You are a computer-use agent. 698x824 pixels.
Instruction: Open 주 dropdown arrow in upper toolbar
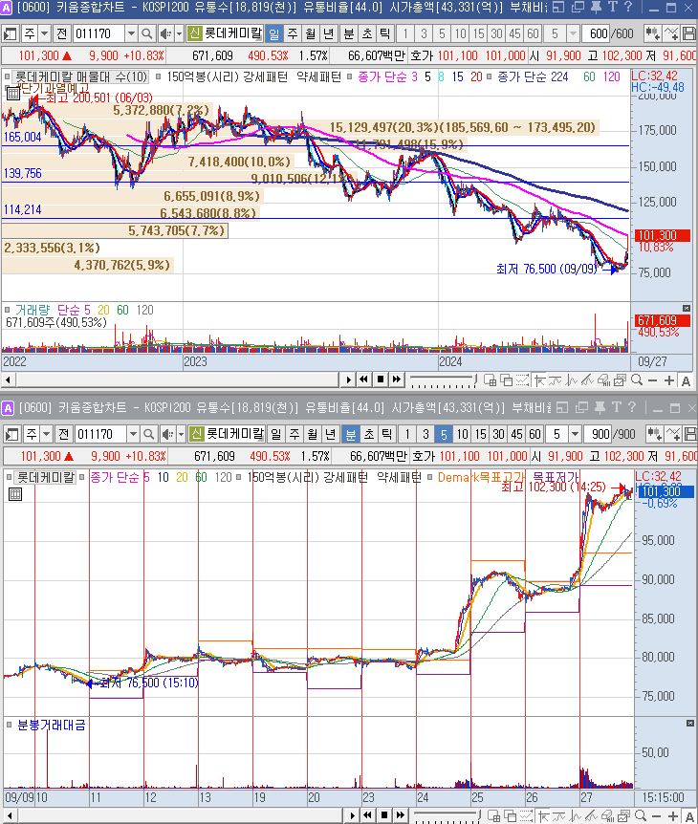point(45,34)
